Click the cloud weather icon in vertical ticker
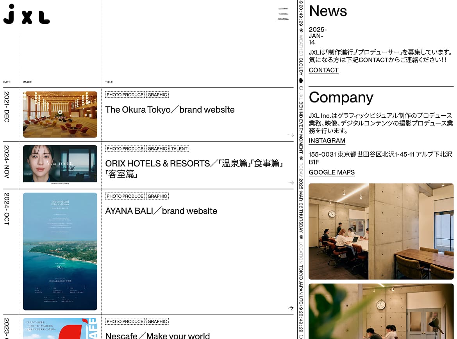Screen dimensions: 457x339 (x=301, y=81)
